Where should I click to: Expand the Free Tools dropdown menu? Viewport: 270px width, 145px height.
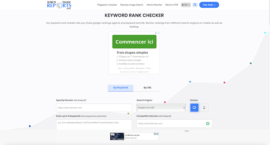pos(209,5)
